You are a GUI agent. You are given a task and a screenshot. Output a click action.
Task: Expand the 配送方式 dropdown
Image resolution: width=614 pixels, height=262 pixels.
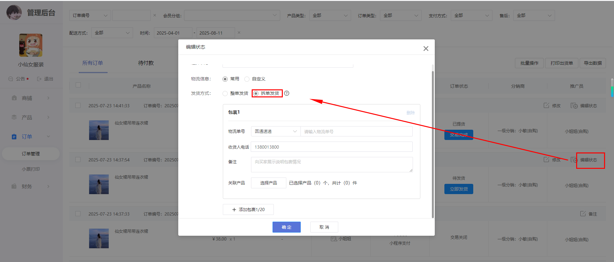click(112, 33)
